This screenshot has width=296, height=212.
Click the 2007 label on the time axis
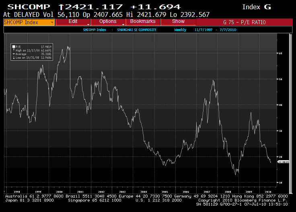(x=207, y=192)
